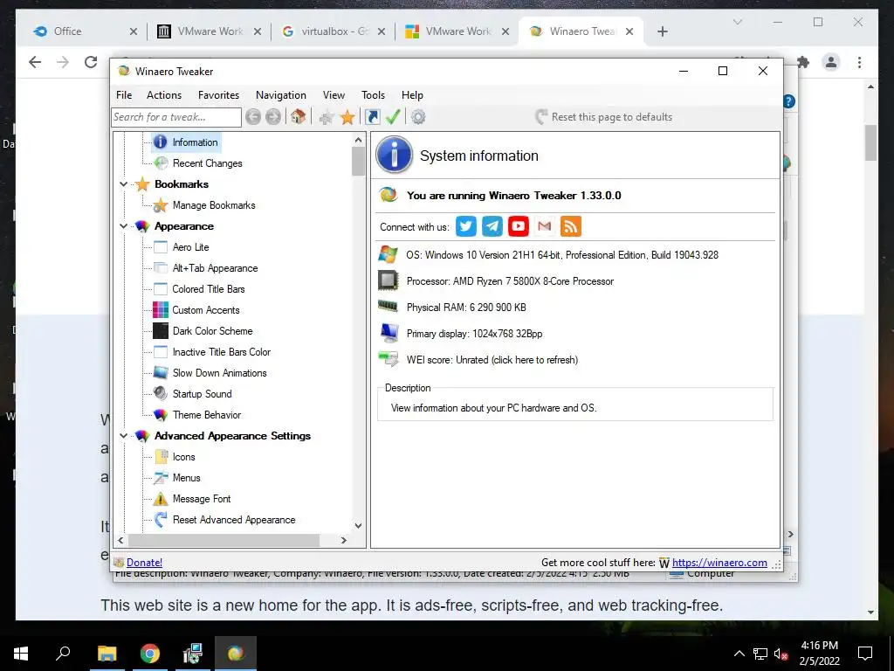Image resolution: width=894 pixels, height=671 pixels.
Task: Click the blue help question mark icon
Action: pyautogui.click(x=789, y=101)
